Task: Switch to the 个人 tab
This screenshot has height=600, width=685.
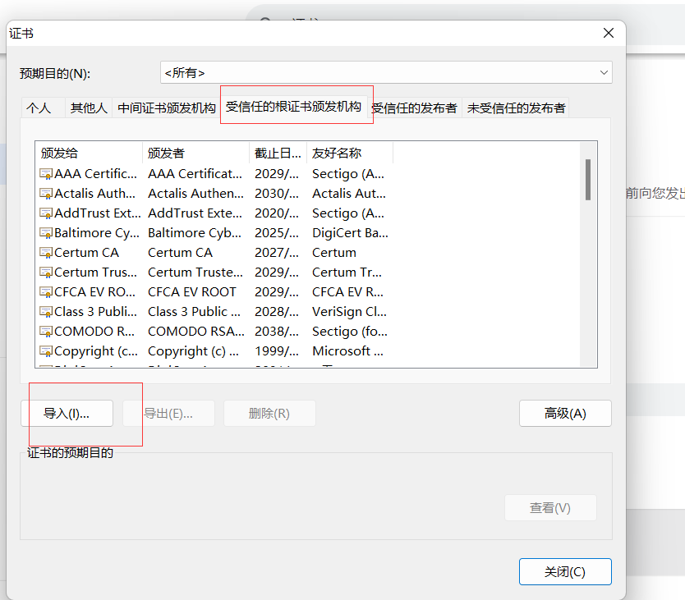Action: pyautogui.click(x=38, y=108)
